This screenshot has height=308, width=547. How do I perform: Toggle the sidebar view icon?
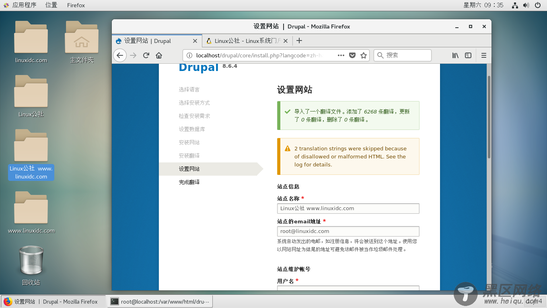coord(468,55)
